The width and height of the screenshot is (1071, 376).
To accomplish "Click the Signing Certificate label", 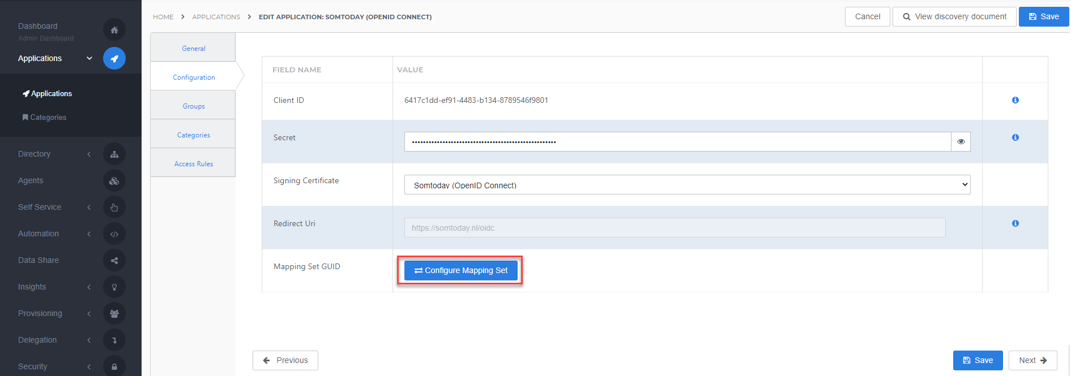I will [x=306, y=181].
